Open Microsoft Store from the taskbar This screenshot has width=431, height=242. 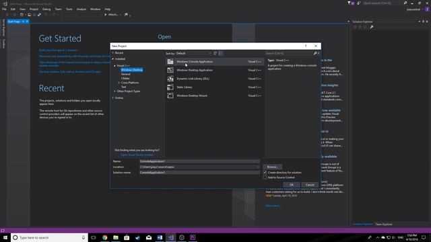click(127, 237)
